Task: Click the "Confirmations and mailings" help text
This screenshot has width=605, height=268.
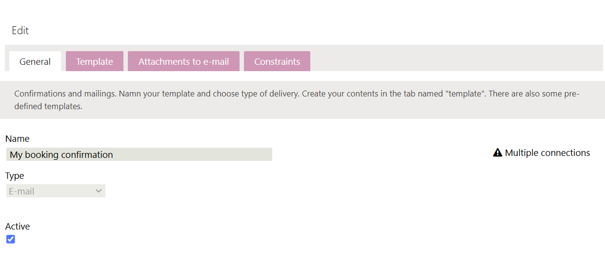Action: click(x=65, y=94)
